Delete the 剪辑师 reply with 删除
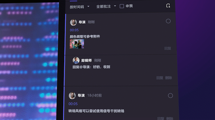Screen dimensions: 215x120 coord(168,78)
